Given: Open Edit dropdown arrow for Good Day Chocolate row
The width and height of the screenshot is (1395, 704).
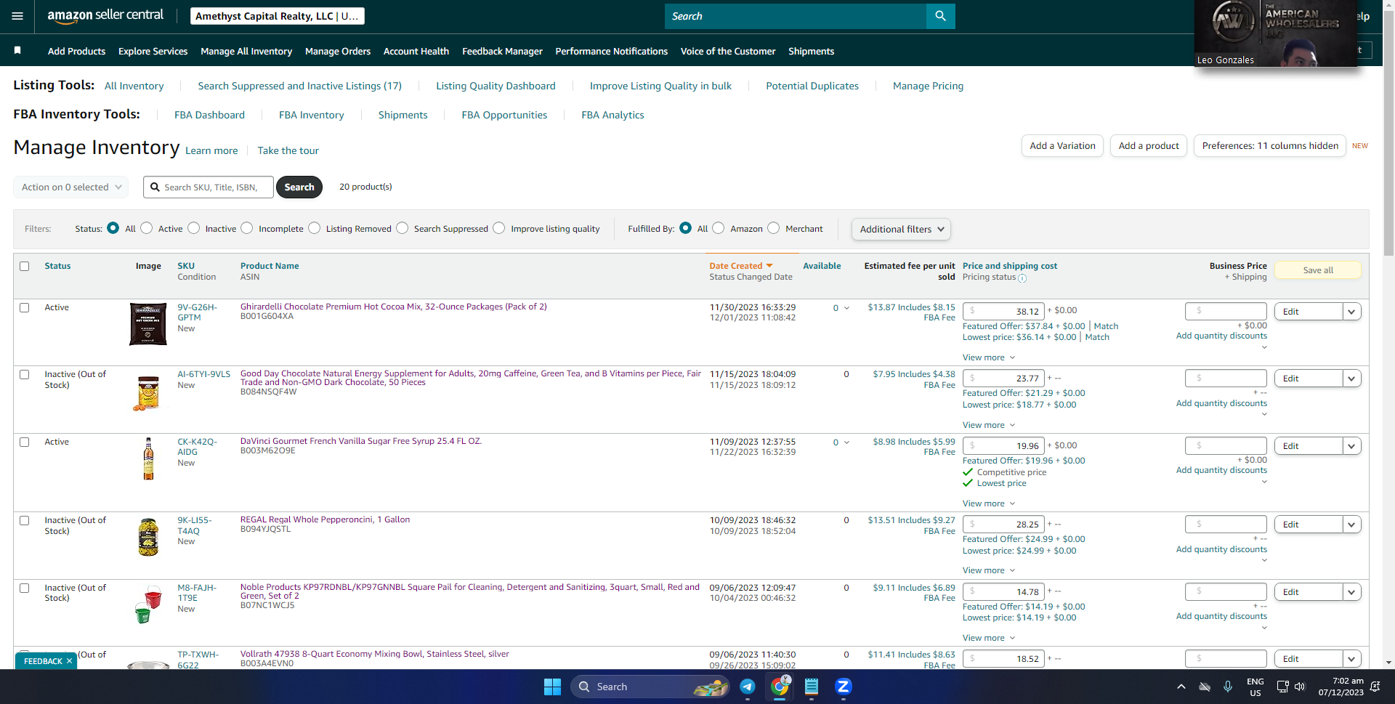Looking at the screenshot, I should point(1351,379).
